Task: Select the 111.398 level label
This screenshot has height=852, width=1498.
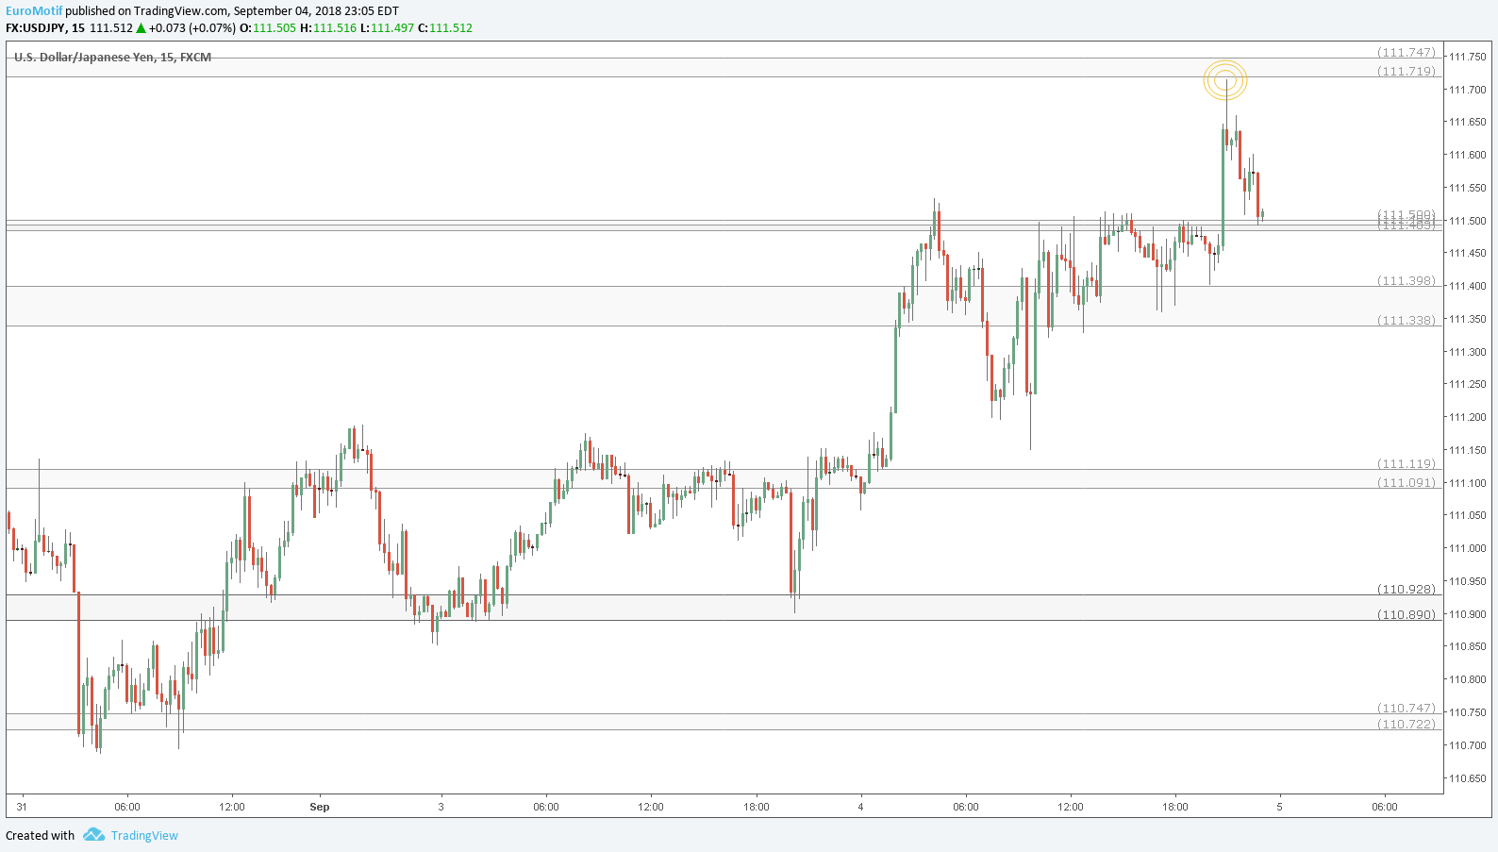Action: point(1406,281)
